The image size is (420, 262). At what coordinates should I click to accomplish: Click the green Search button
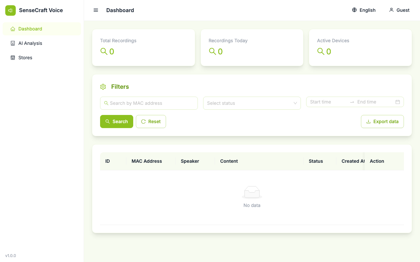click(x=116, y=122)
